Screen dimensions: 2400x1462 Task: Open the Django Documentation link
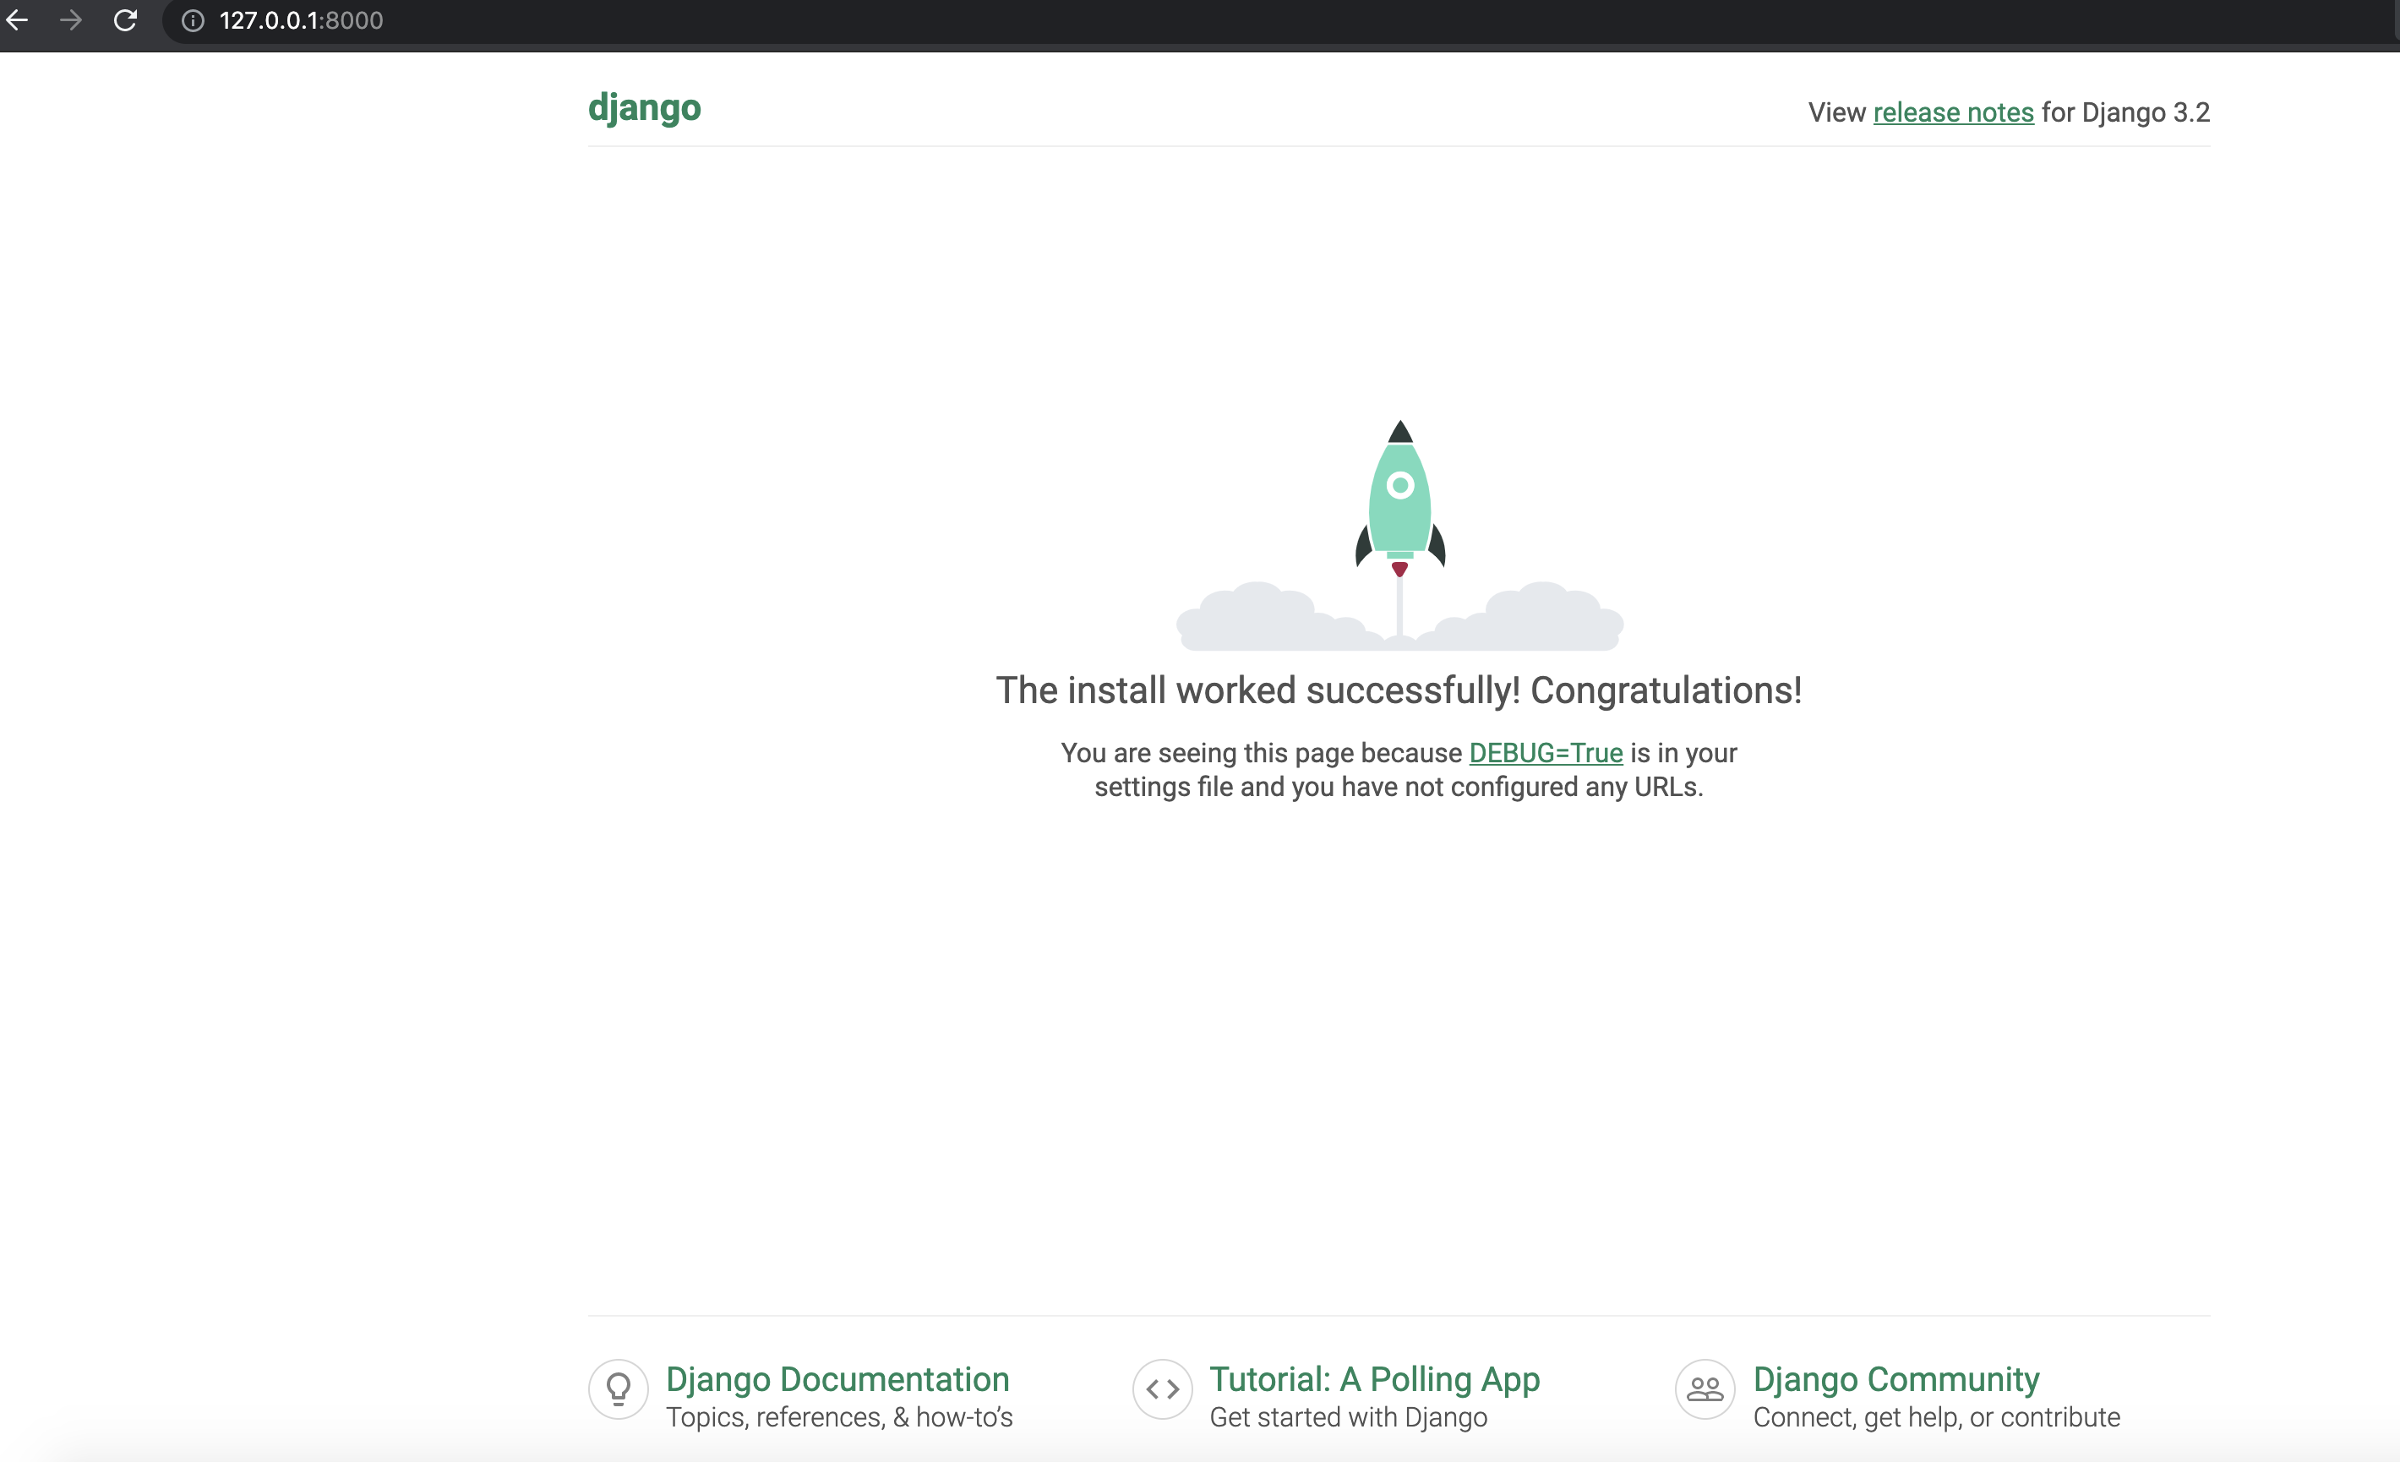click(837, 1379)
